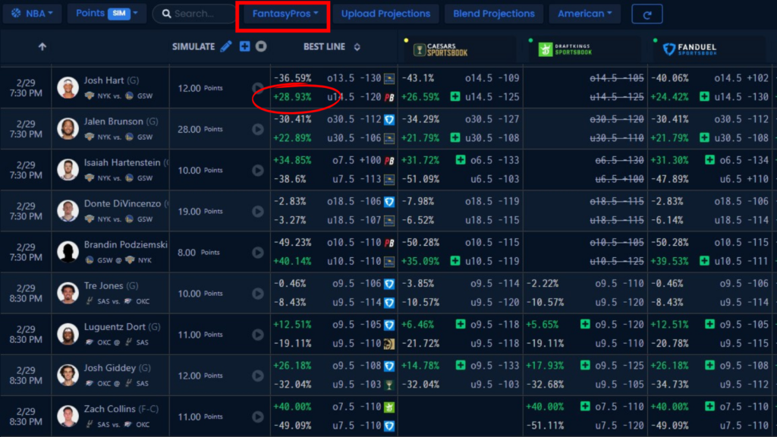Sort by Best Line column arrows

(357, 46)
